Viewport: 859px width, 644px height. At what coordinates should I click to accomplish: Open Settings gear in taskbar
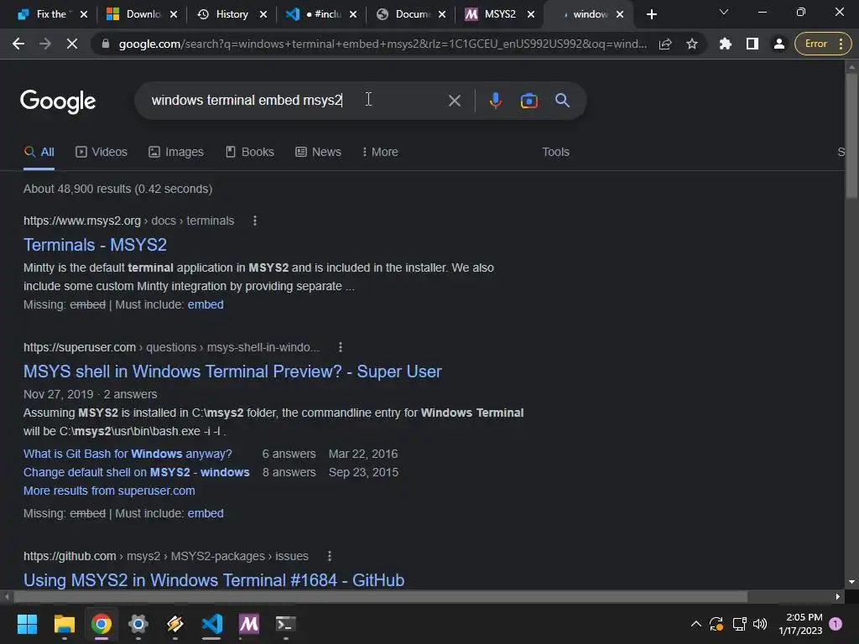click(138, 624)
